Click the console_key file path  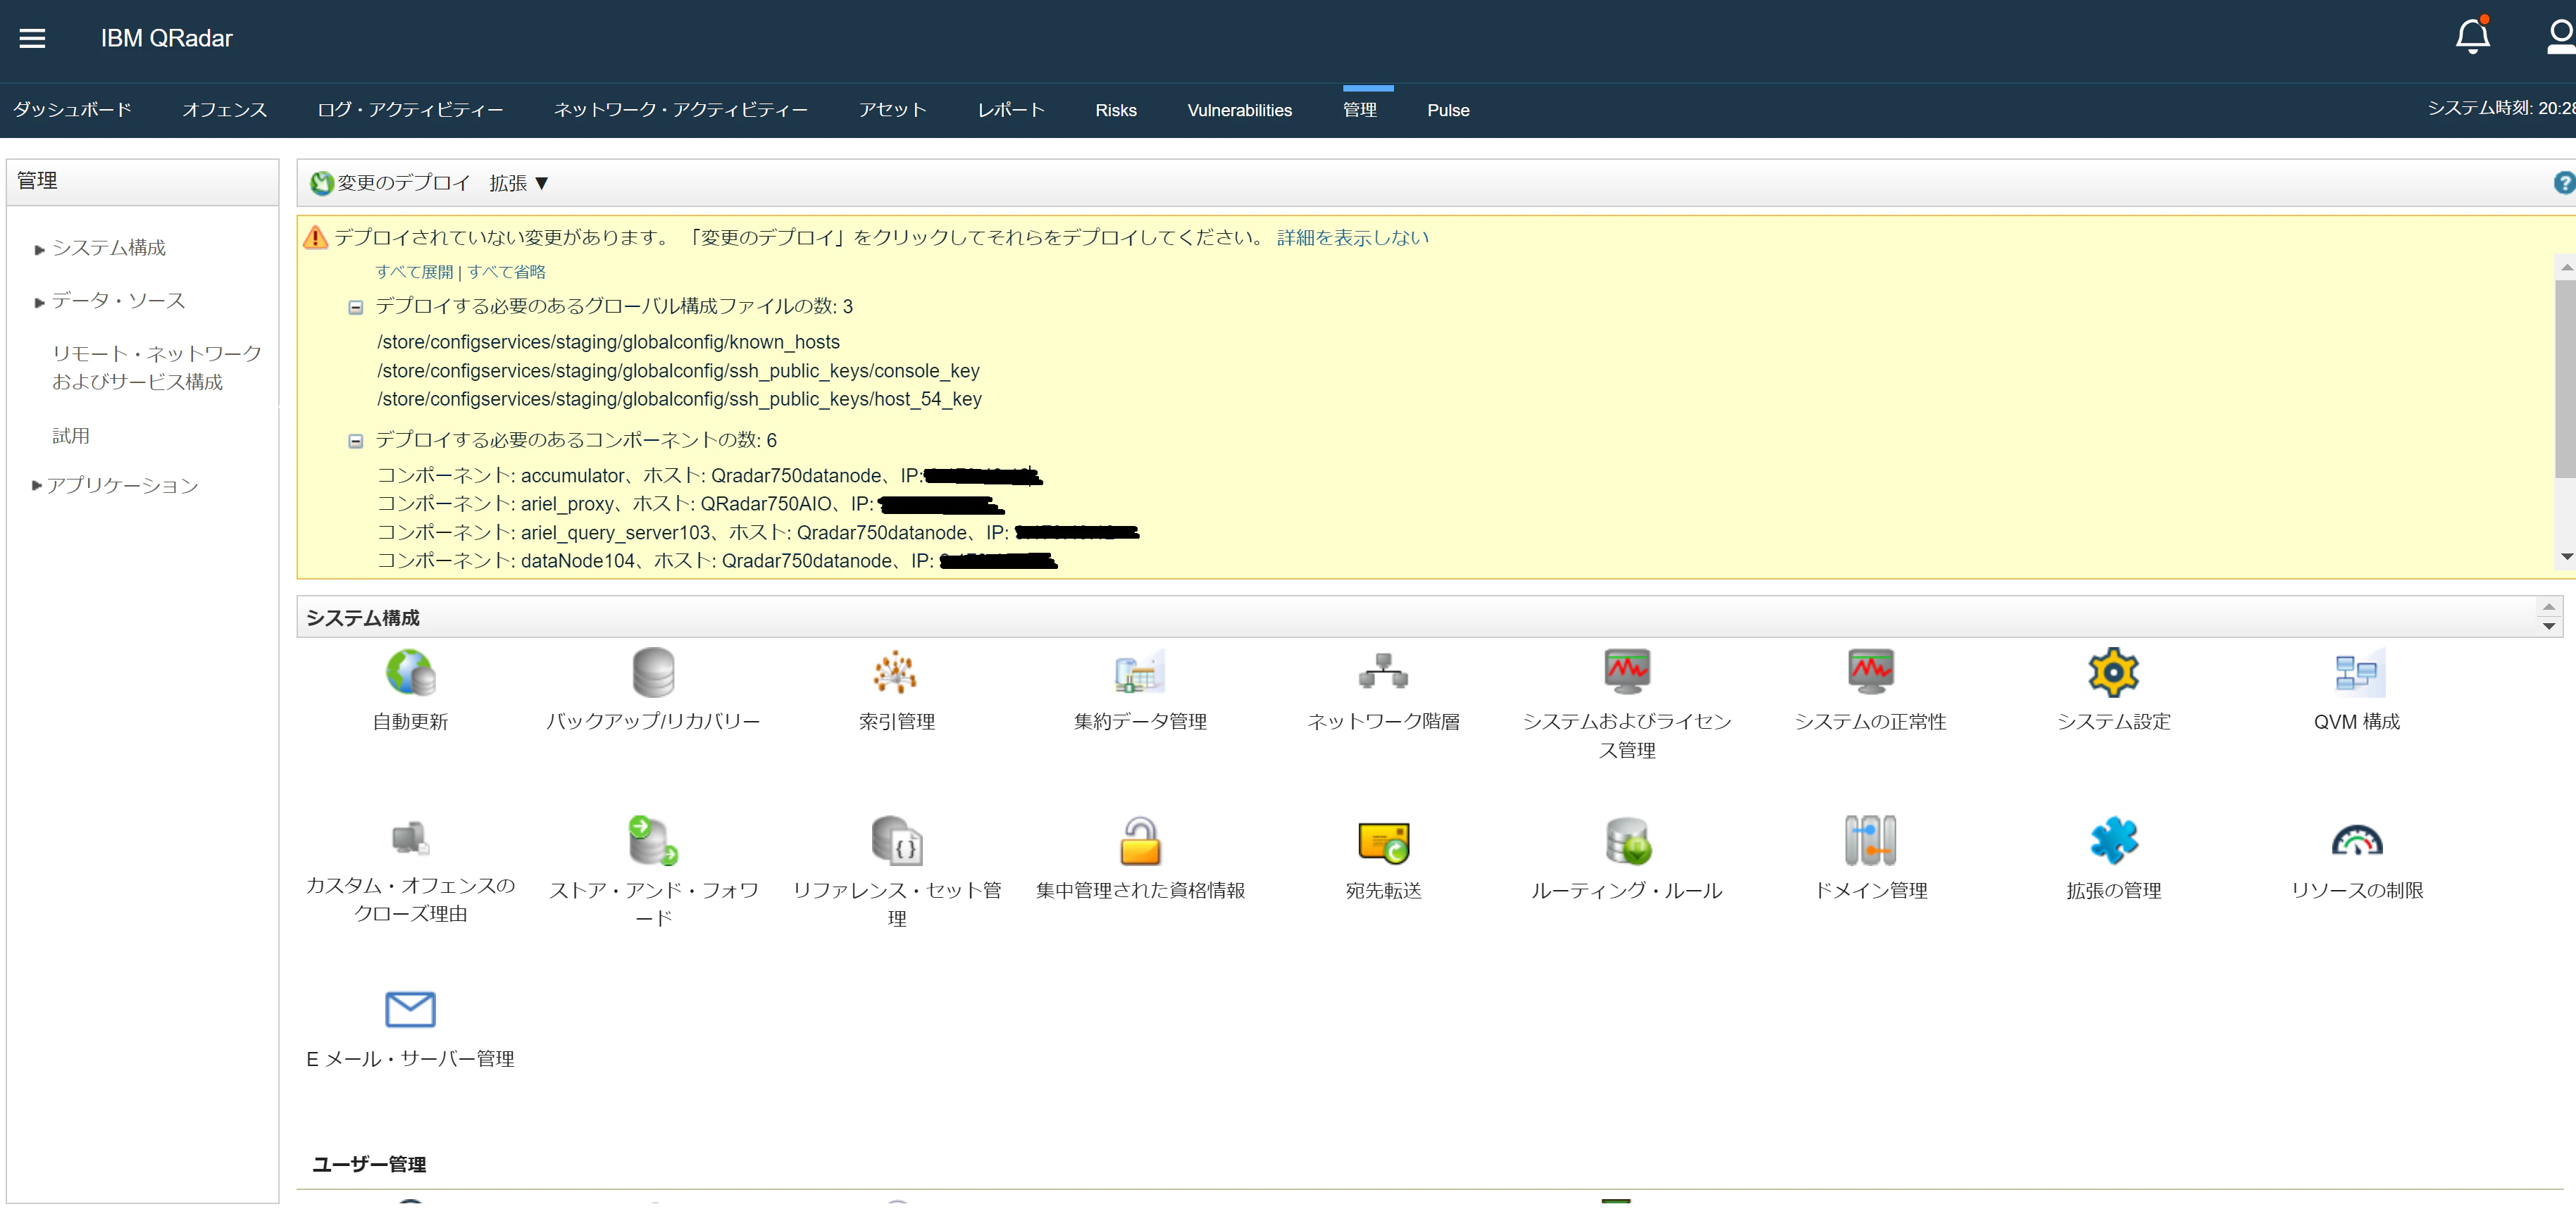[678, 371]
